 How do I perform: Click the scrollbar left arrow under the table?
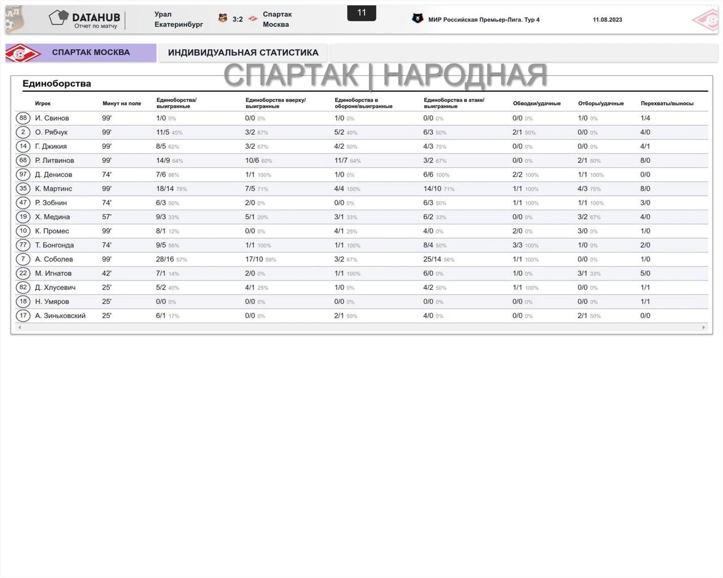coord(20,328)
